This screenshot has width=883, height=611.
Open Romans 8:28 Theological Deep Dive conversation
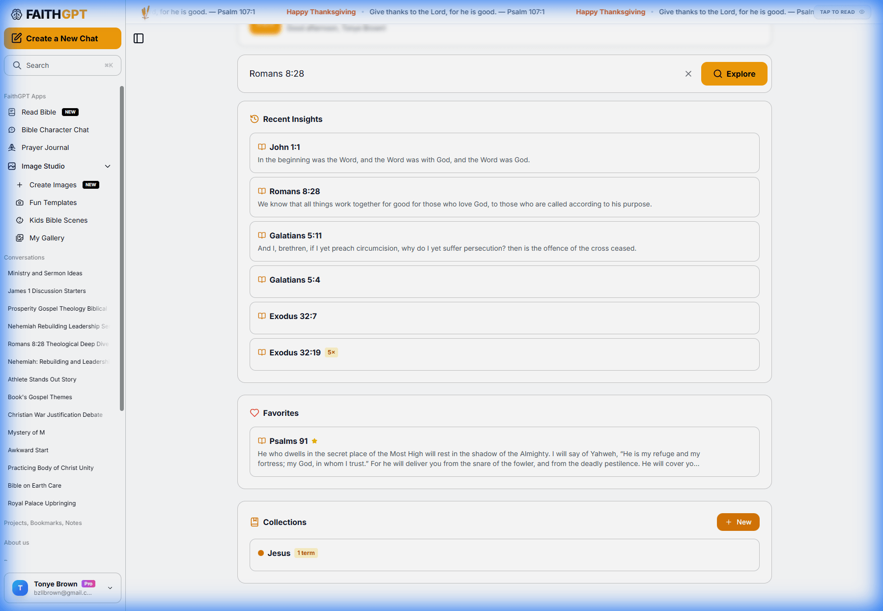click(x=57, y=344)
